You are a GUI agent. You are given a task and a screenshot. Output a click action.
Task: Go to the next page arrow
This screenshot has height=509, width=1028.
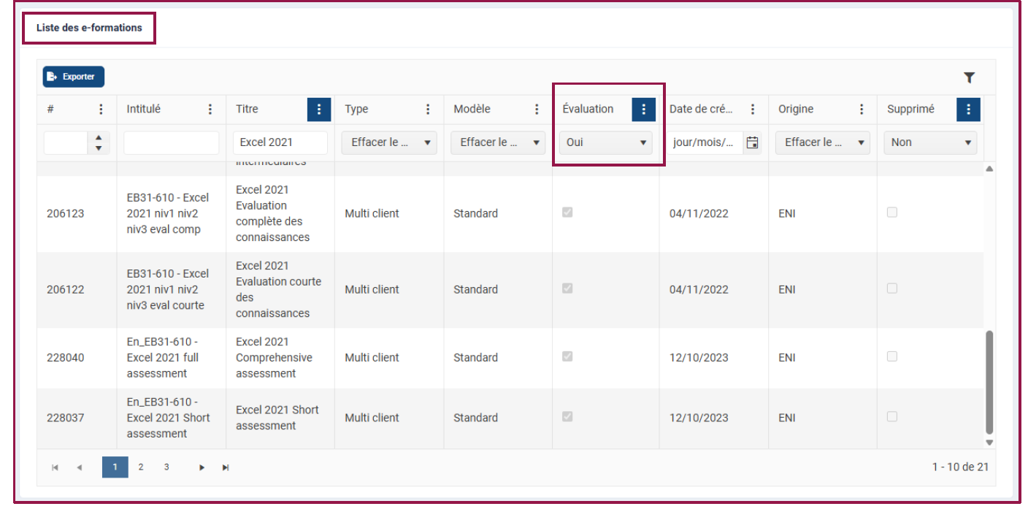pos(202,467)
